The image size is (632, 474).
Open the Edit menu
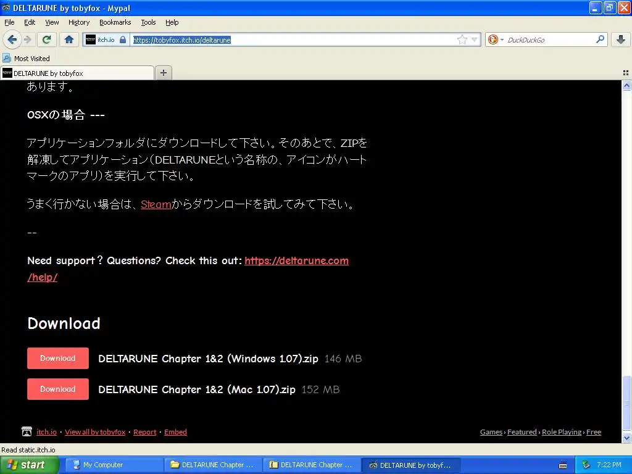30,22
